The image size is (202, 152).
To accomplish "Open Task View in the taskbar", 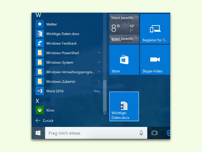I will 154,133.
